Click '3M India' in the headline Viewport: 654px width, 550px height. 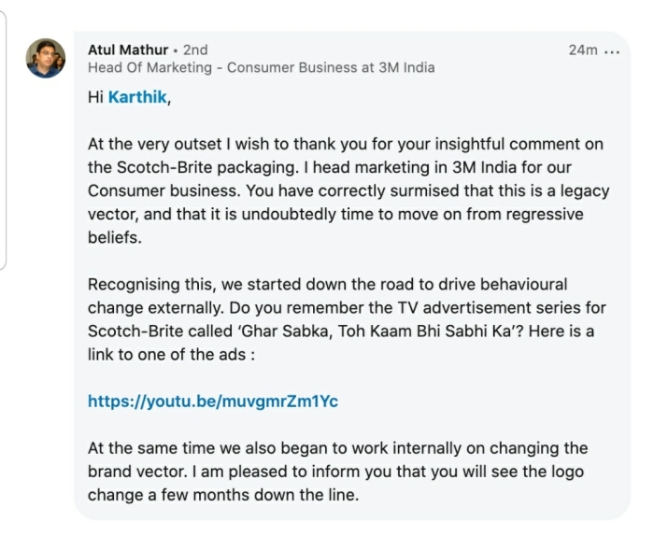coord(406,67)
